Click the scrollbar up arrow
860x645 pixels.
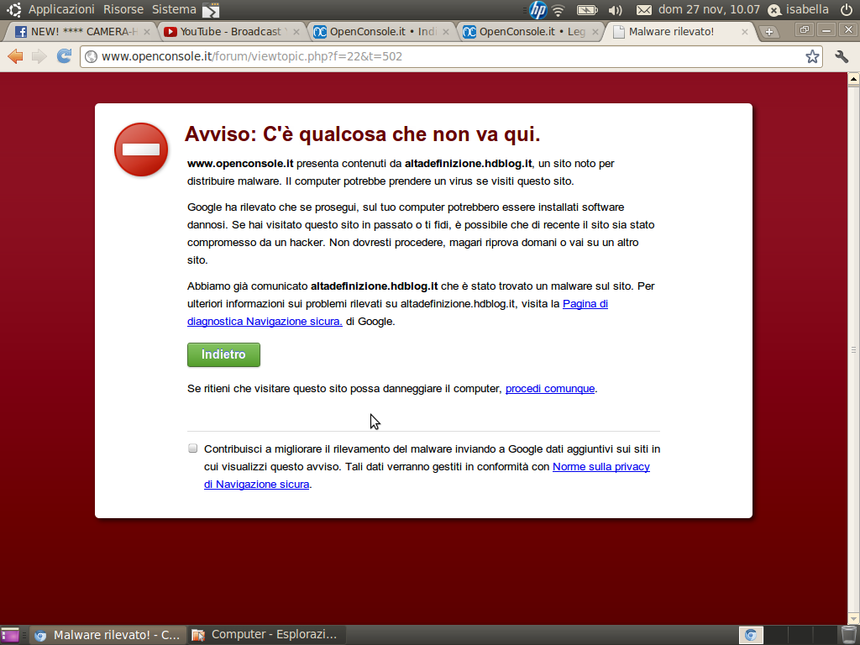tap(853, 79)
